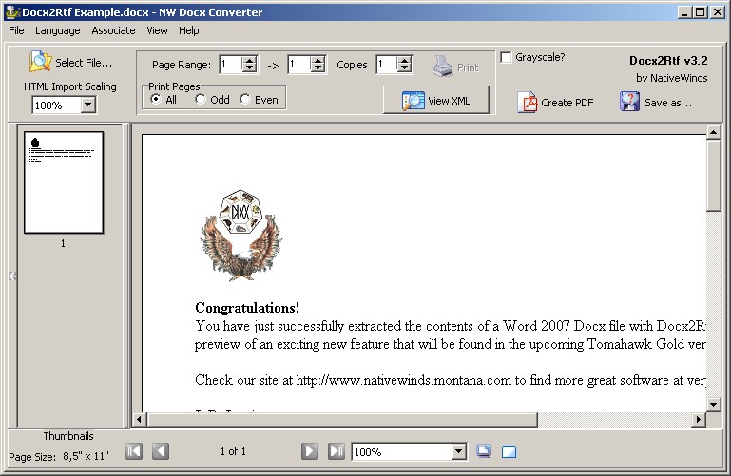Select the Odd print pages radio

(x=201, y=99)
